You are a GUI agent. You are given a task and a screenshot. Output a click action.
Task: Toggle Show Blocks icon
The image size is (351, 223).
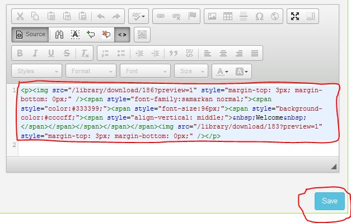click(x=311, y=16)
